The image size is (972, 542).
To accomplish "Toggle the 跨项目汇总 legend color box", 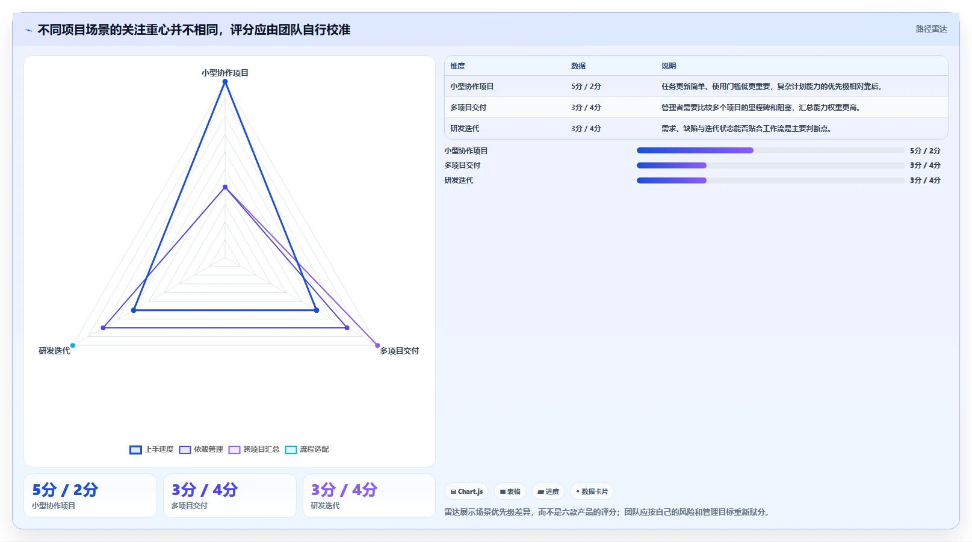I will pyautogui.click(x=234, y=450).
